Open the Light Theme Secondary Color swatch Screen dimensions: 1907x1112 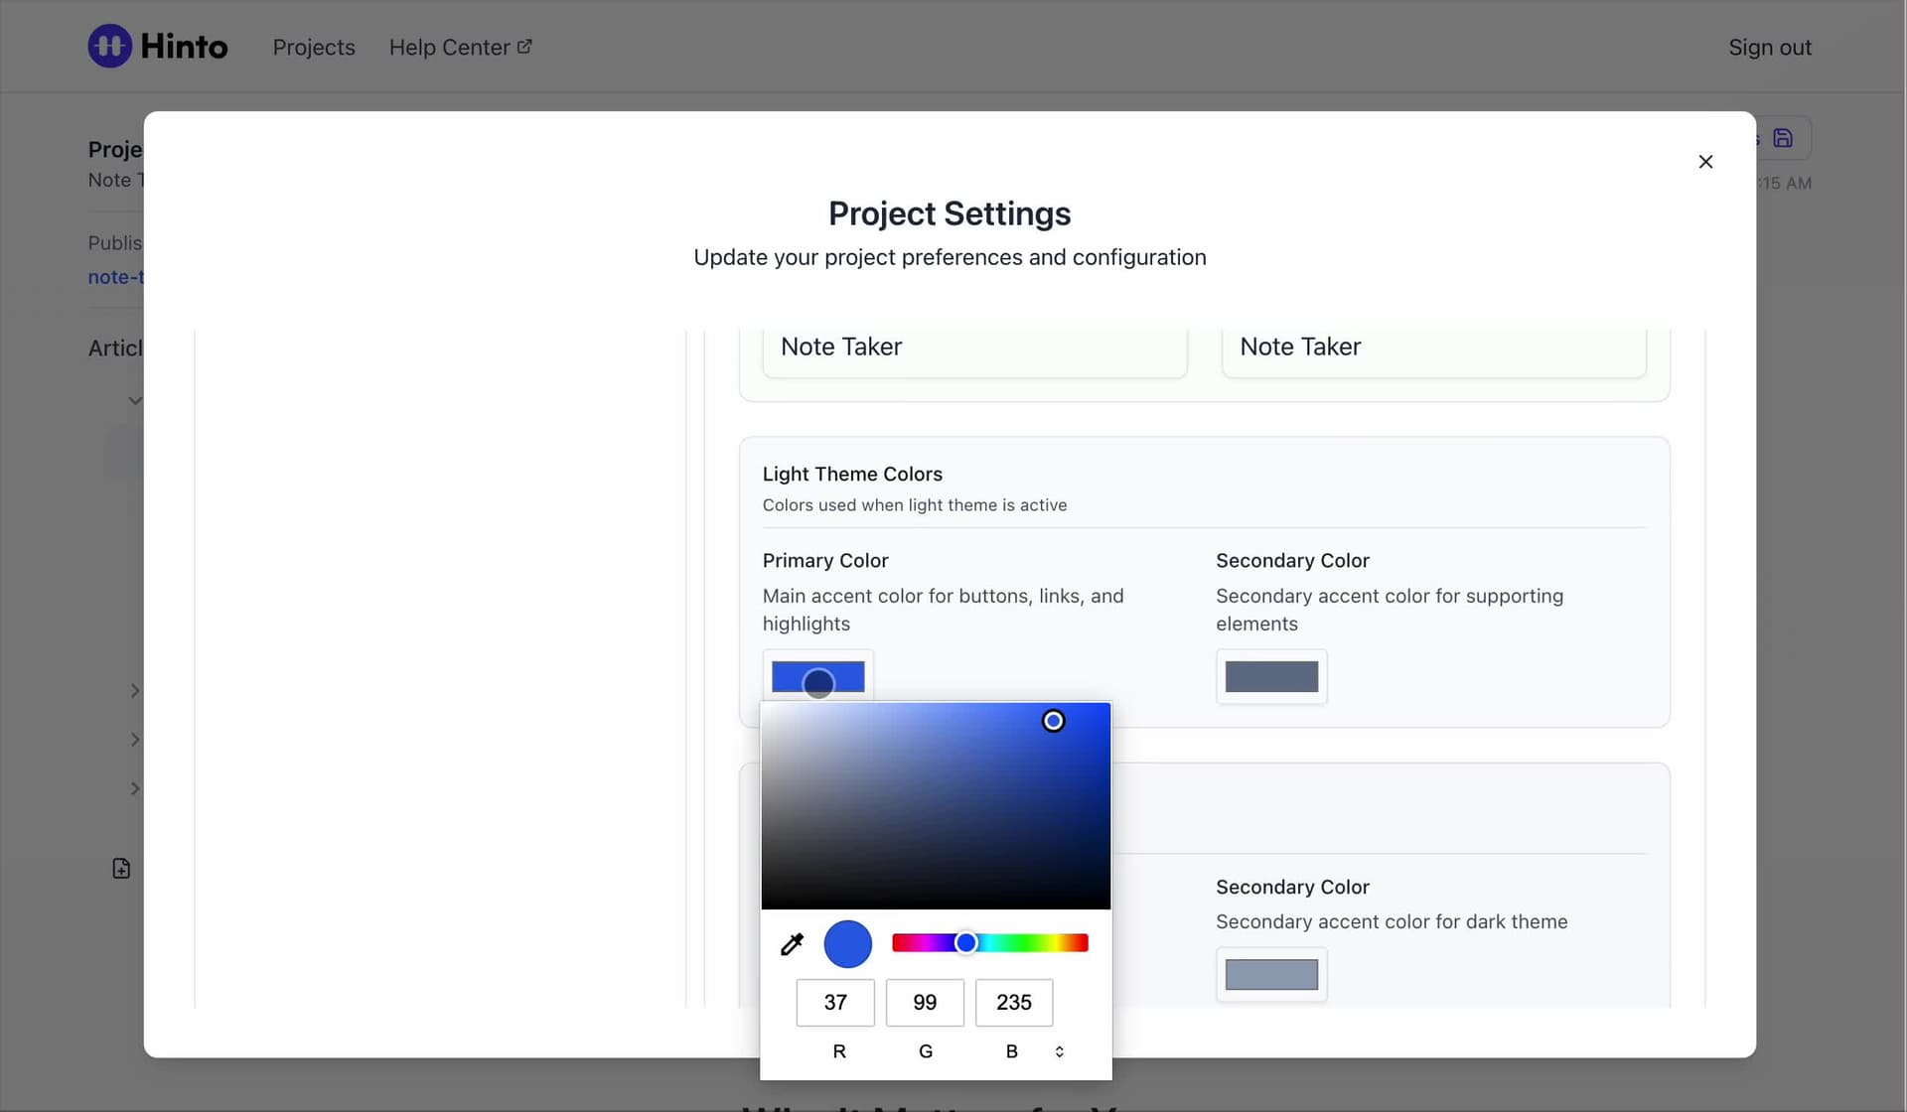pyautogui.click(x=1271, y=677)
